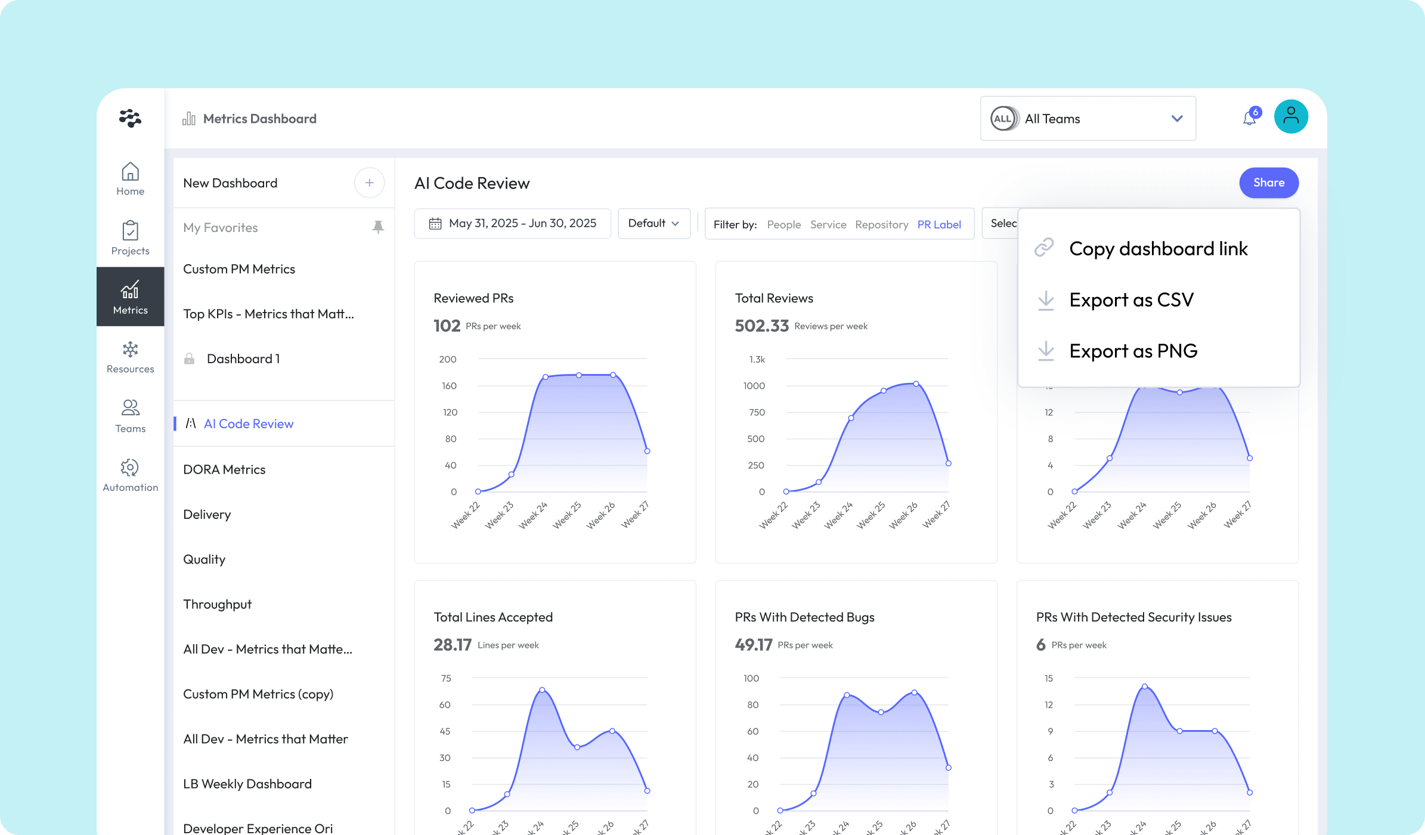Click the Share button
Viewport: 1425px width, 835px height.
pos(1269,183)
